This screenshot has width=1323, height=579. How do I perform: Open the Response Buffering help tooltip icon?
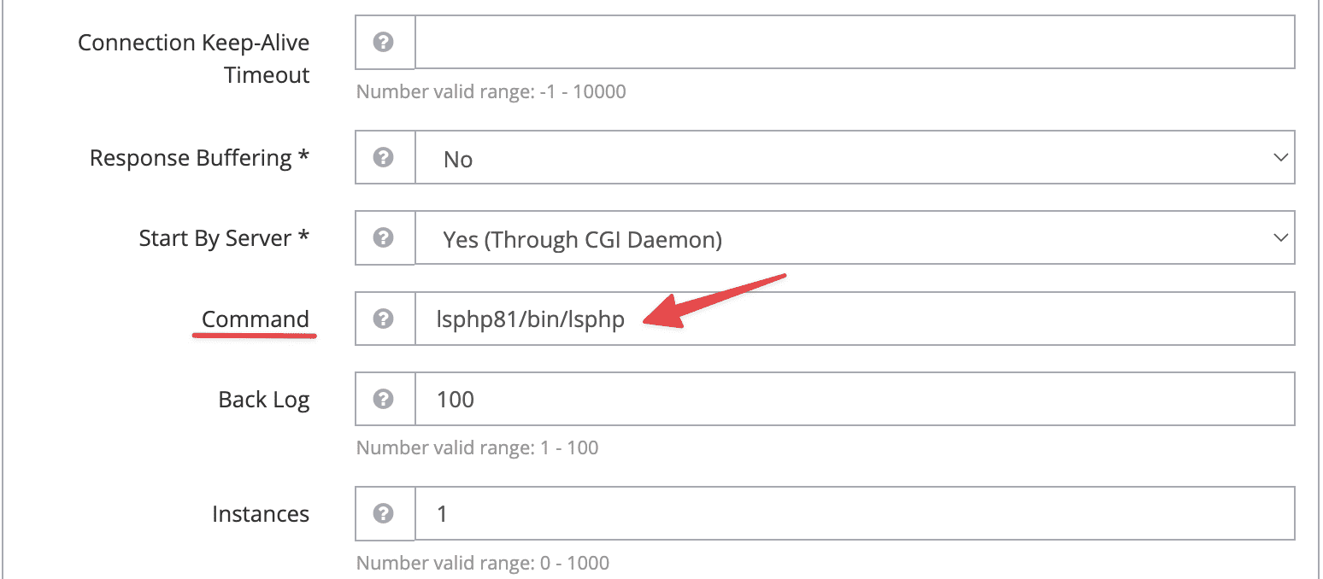point(385,158)
